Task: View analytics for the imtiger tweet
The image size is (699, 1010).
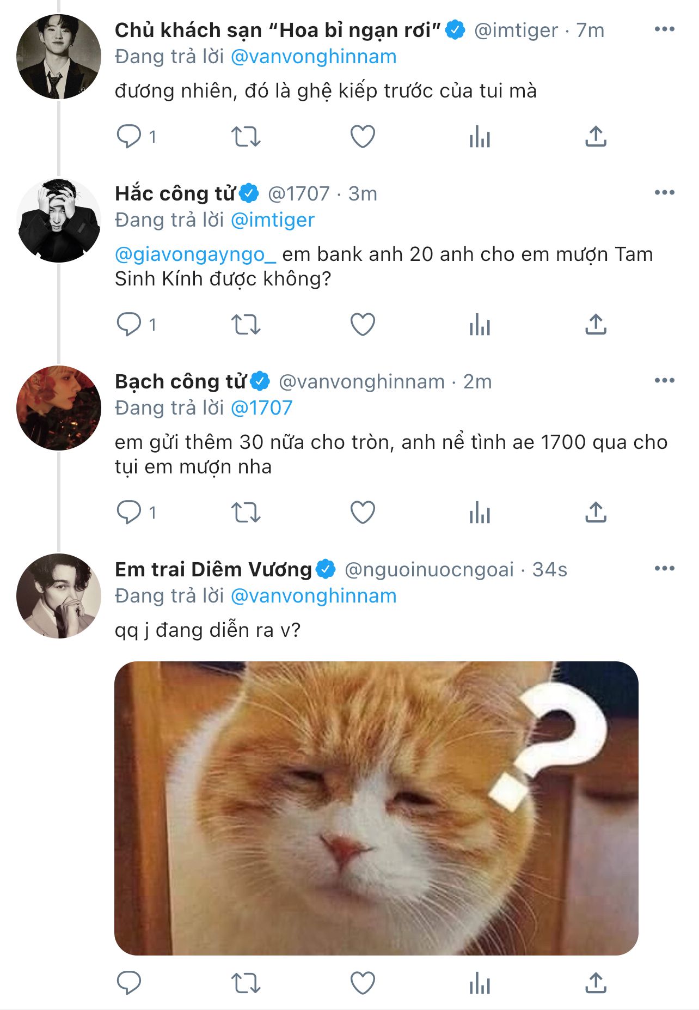Action: [480, 136]
